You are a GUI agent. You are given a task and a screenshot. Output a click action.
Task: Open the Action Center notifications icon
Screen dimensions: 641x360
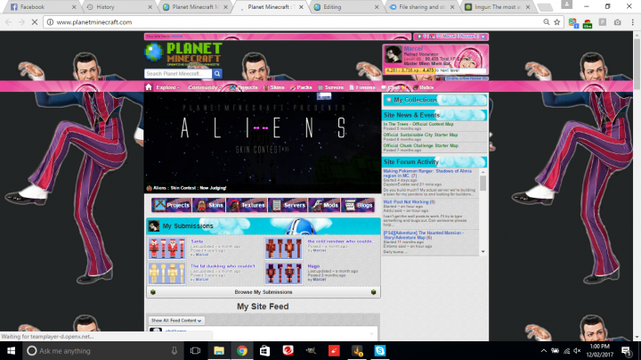[626, 350]
